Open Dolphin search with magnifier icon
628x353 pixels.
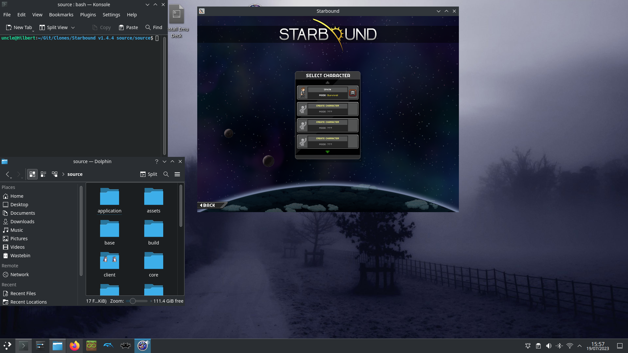(166, 174)
